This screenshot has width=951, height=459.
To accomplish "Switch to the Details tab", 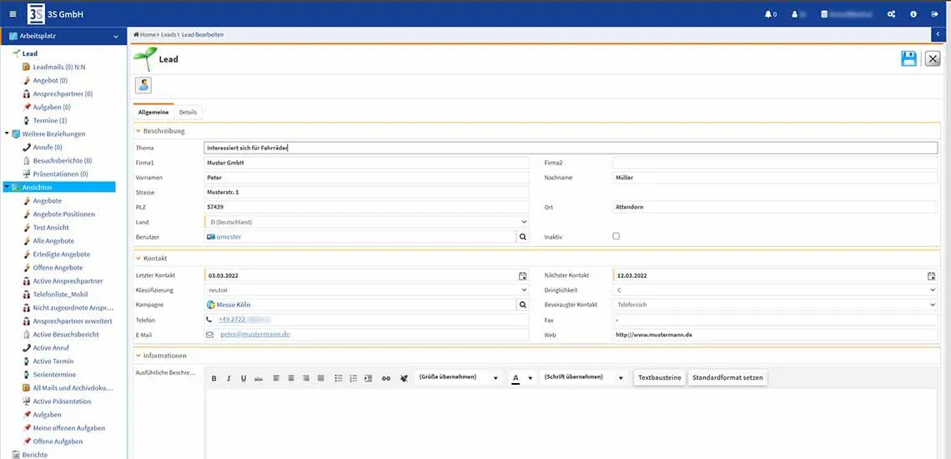I will 188,112.
